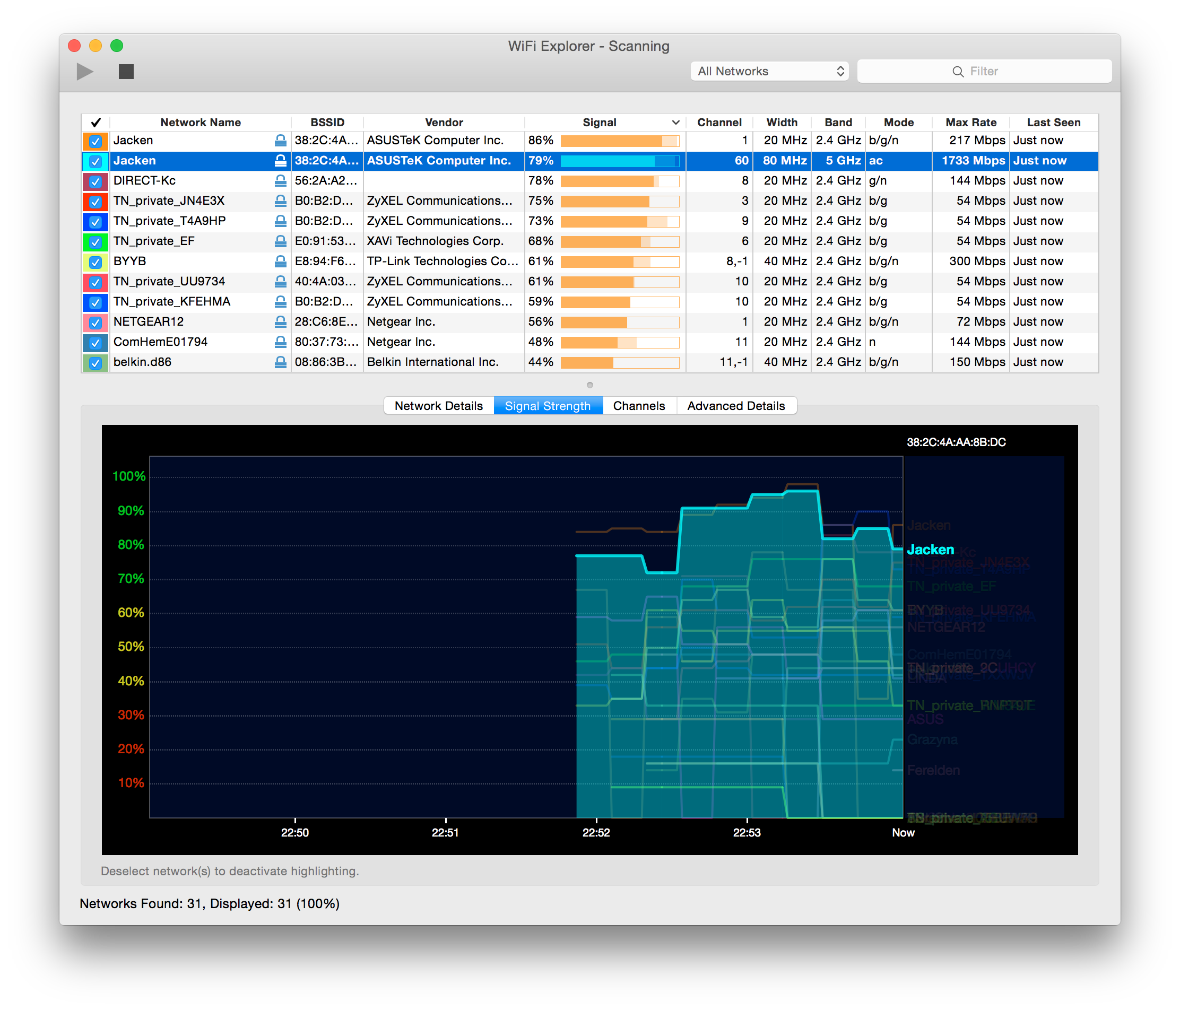Click the magnifier icon in Filter field

point(958,72)
